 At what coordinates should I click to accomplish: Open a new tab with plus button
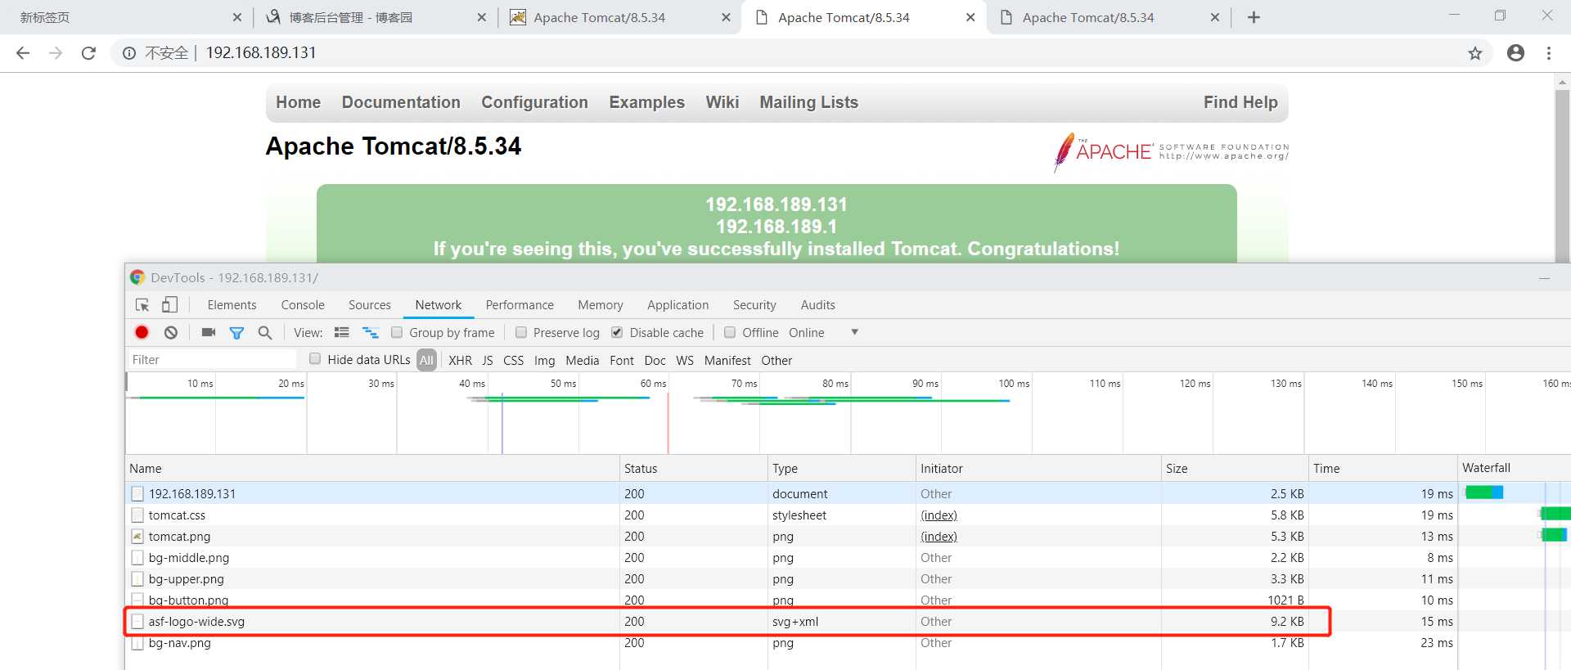coord(1254,17)
